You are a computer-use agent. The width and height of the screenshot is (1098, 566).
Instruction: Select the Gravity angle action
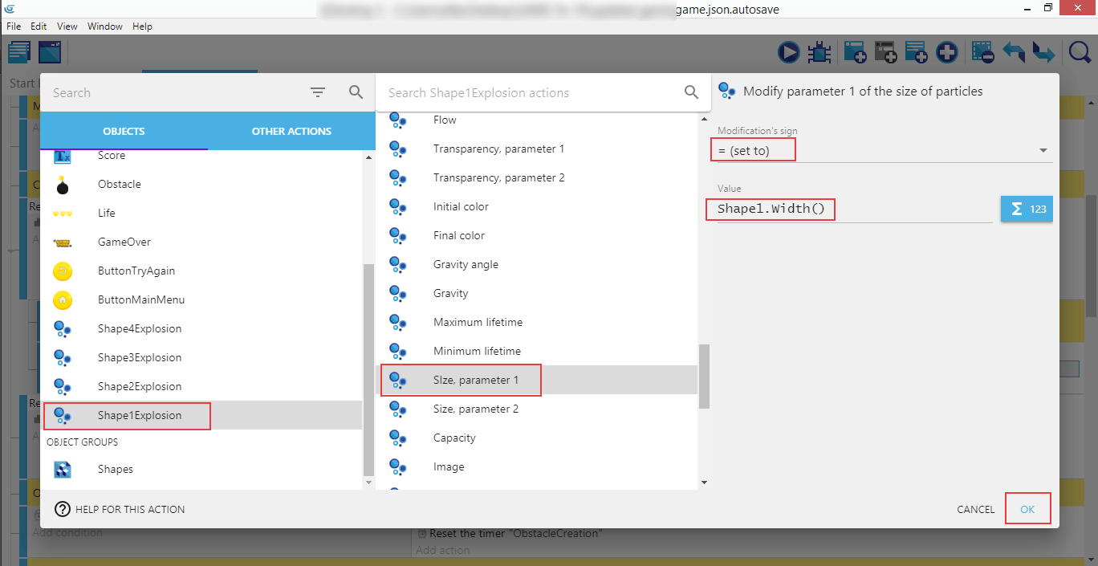tap(466, 265)
